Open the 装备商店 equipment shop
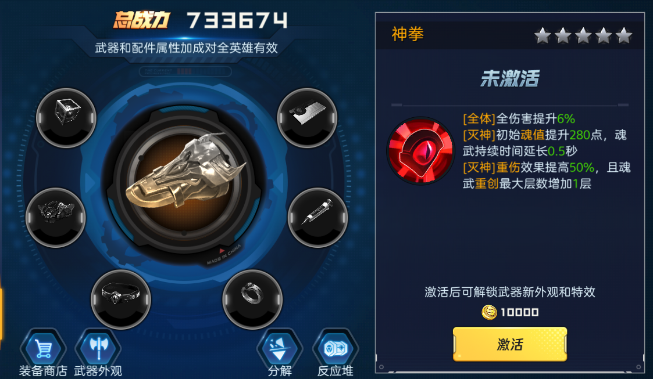 [43, 352]
